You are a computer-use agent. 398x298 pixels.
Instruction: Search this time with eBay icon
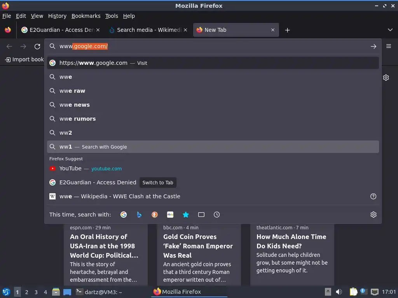[x=170, y=215]
